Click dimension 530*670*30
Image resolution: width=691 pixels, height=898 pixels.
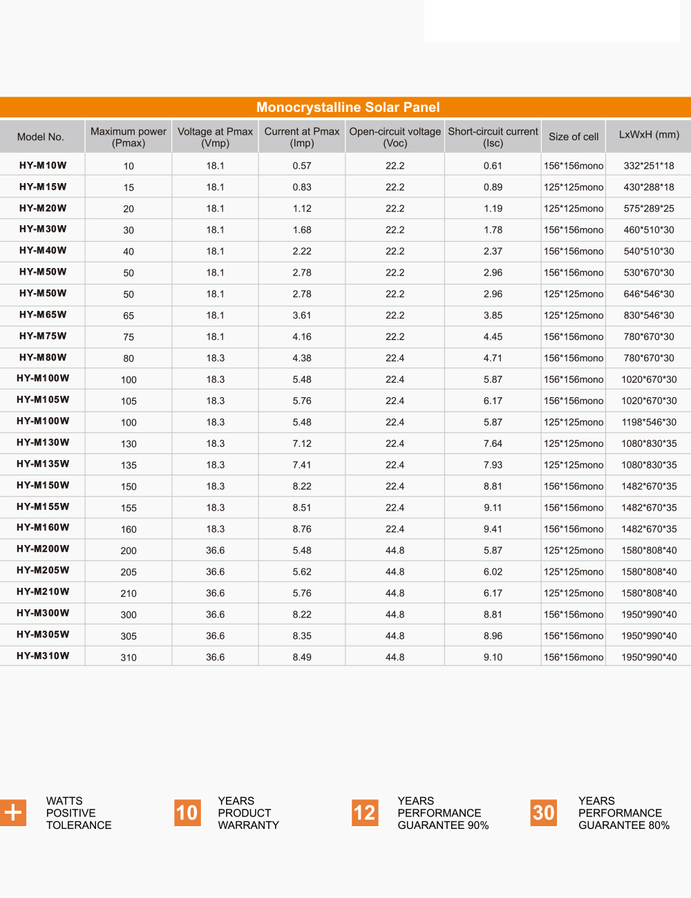[649, 273]
